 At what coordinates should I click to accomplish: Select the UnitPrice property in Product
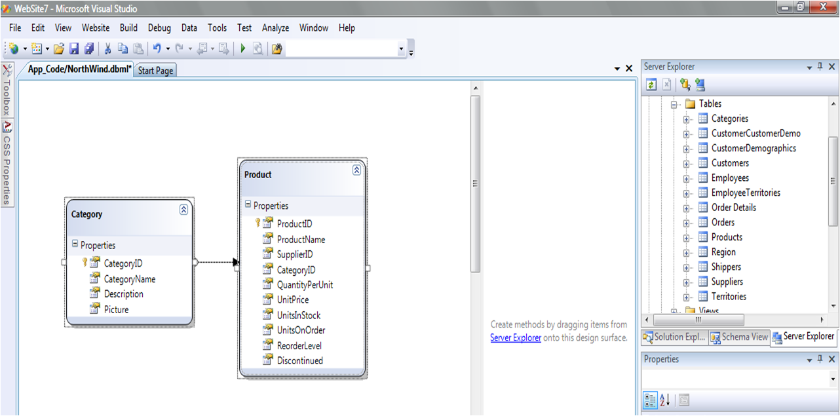coord(292,300)
